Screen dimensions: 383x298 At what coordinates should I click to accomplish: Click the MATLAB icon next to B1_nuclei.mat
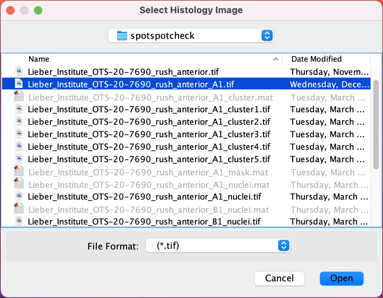pyautogui.click(x=18, y=209)
